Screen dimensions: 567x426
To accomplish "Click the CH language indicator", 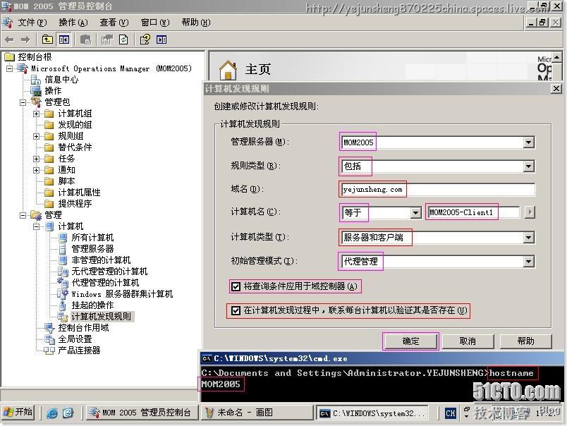I will coord(451,413).
